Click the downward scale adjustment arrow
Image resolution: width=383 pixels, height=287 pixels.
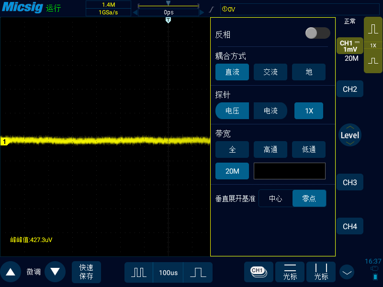(55, 272)
